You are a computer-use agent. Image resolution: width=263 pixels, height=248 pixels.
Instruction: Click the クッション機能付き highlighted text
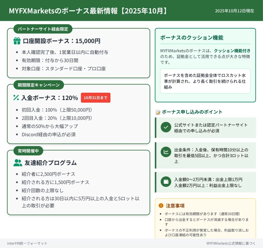pos(232,51)
